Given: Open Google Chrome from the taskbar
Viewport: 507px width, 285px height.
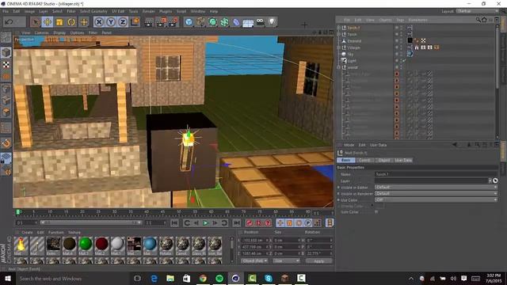Looking at the screenshot, I should point(203,278).
